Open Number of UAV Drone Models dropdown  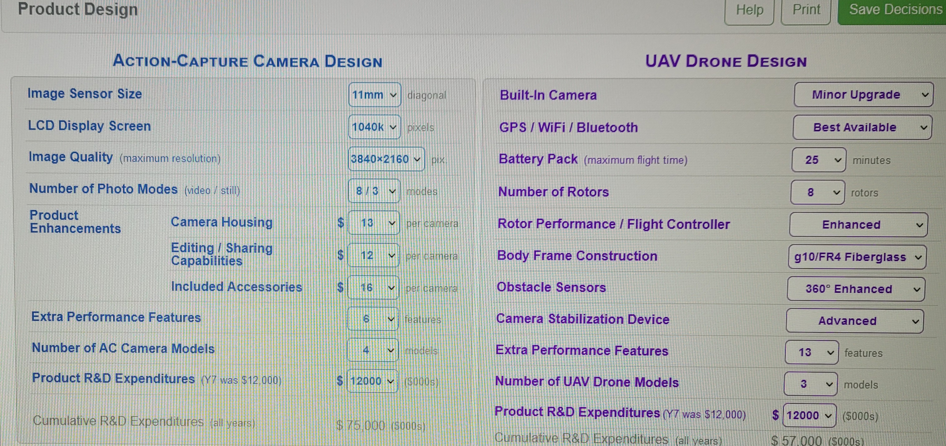810,384
